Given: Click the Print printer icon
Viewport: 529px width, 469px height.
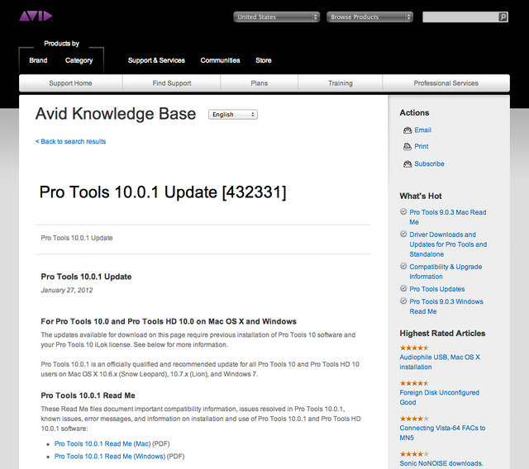Looking at the screenshot, I should [x=407, y=147].
